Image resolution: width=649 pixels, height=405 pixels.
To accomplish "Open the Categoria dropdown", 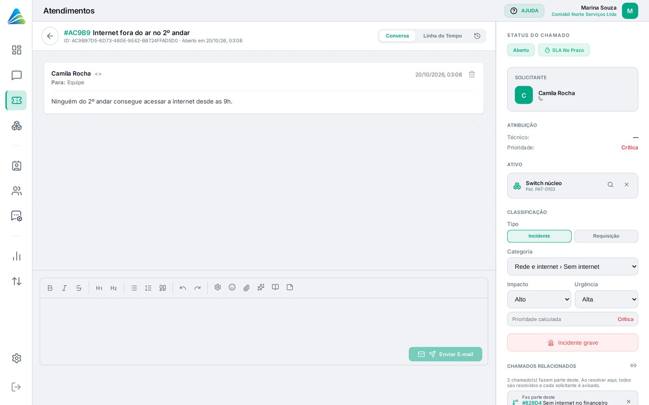I will [x=573, y=267].
